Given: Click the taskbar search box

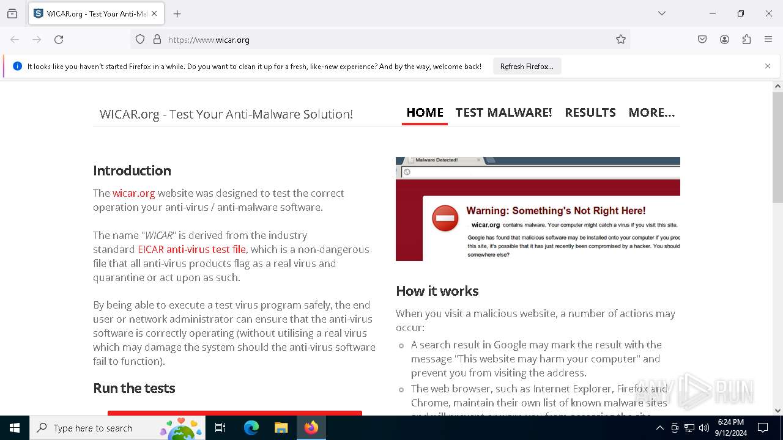Looking at the screenshot, I should tap(117, 428).
